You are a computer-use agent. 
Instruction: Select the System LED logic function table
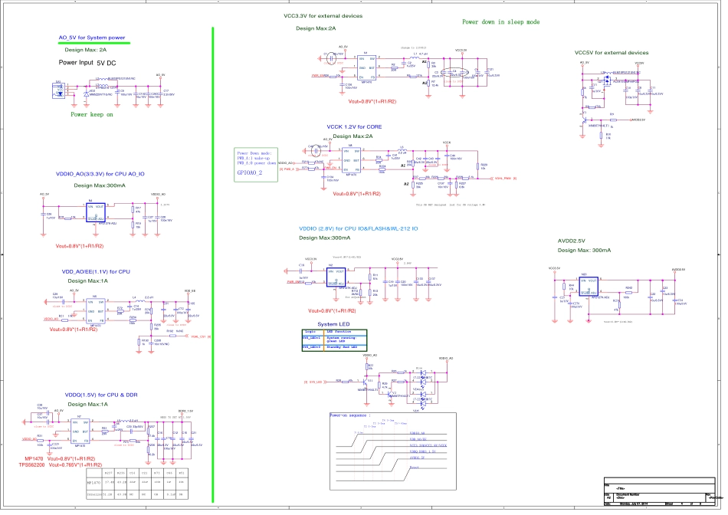(334, 340)
